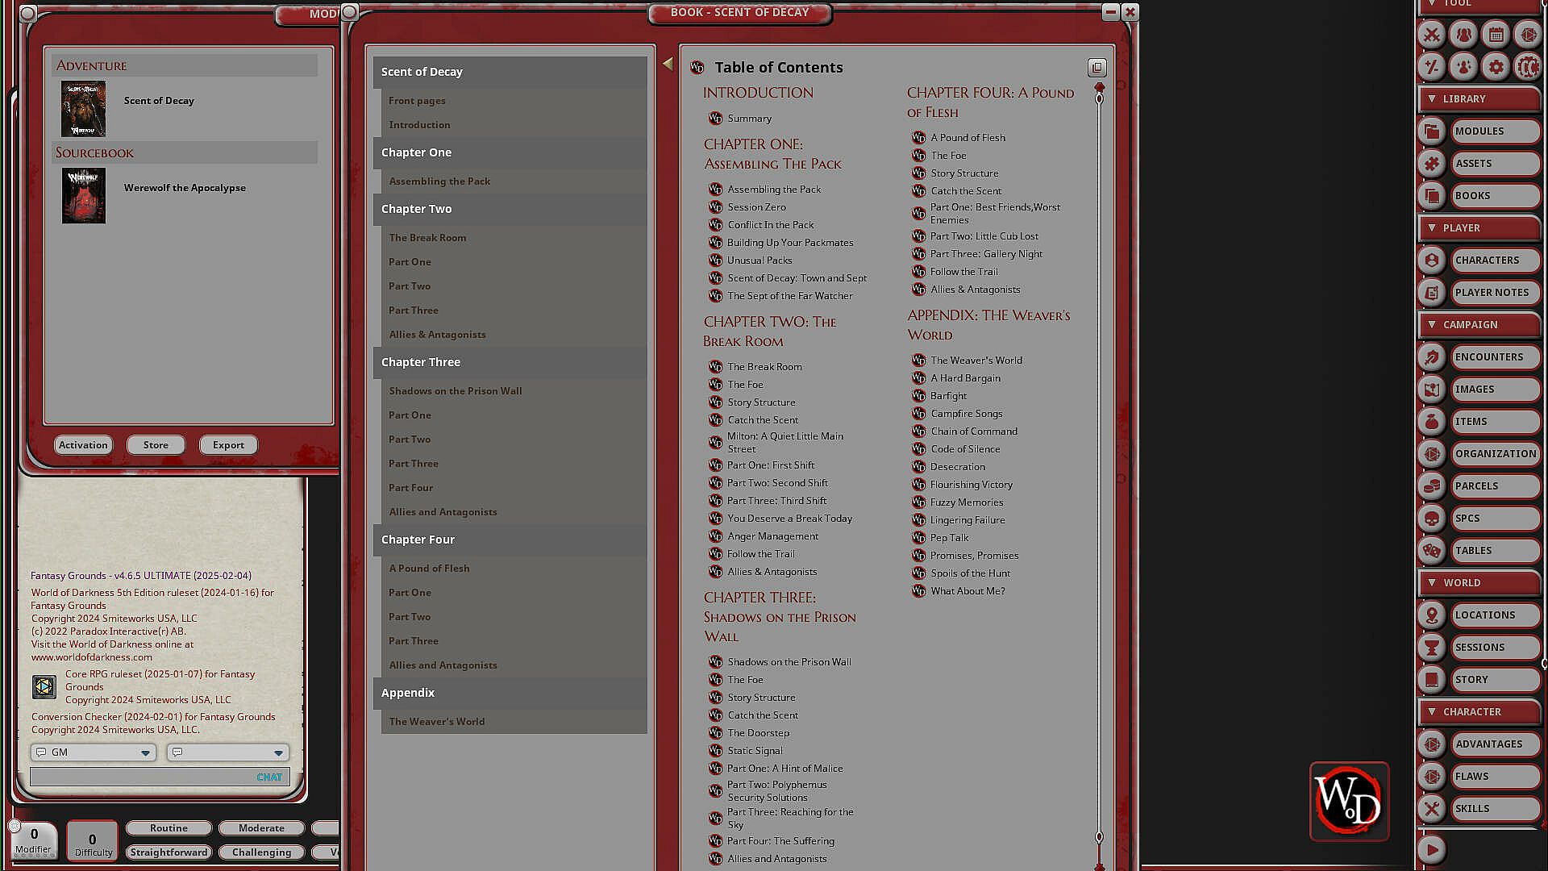This screenshot has height=871, width=1548.
Task: Open Chapter Three in book index
Action: (421, 362)
